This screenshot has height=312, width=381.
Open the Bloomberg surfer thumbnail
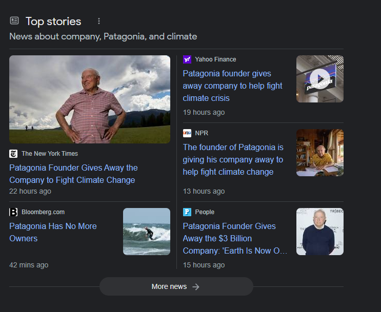pos(147,232)
